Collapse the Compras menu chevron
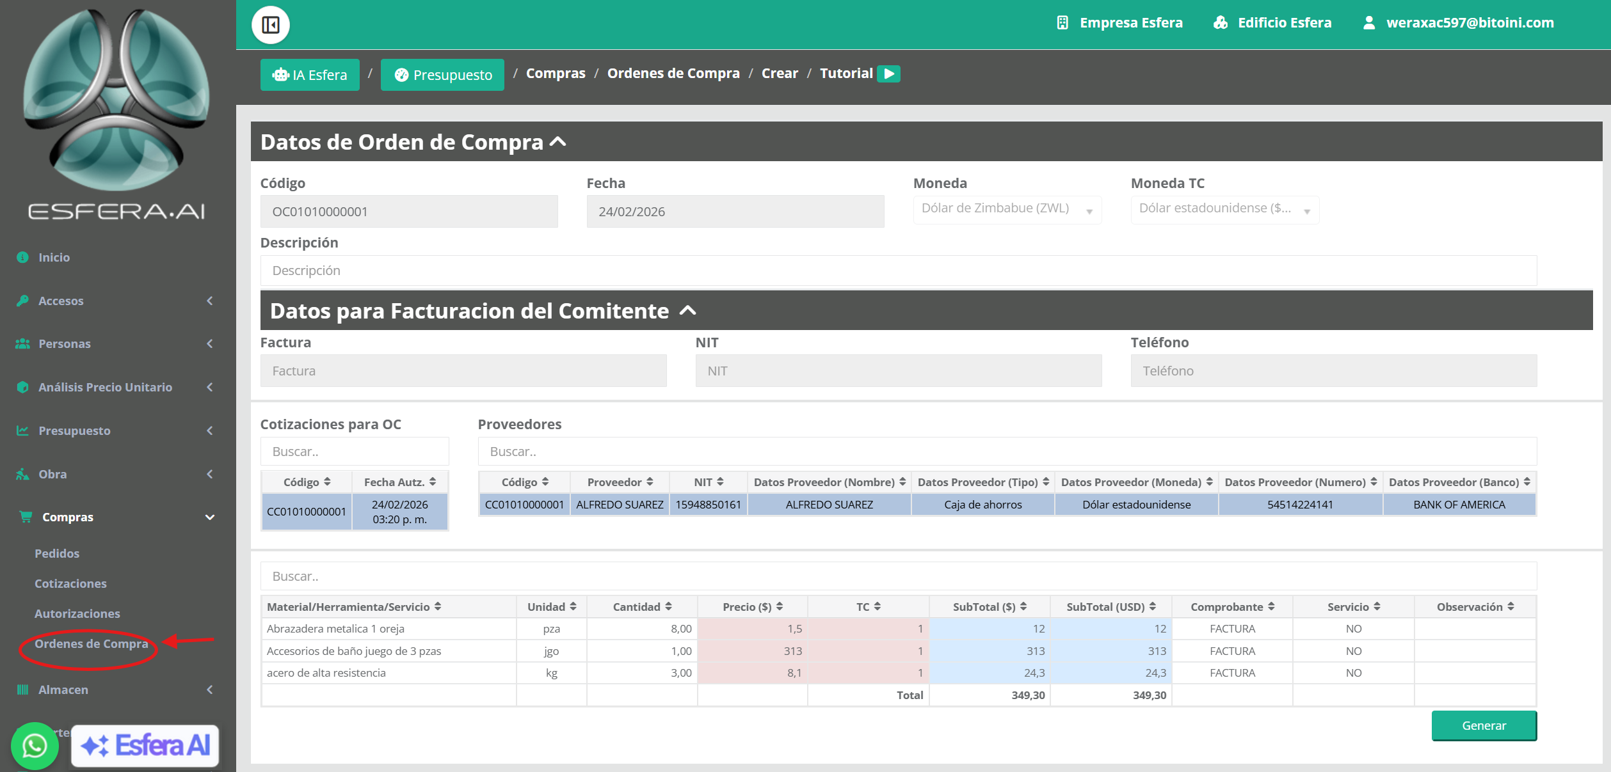Image resolution: width=1611 pixels, height=772 pixels. click(210, 517)
